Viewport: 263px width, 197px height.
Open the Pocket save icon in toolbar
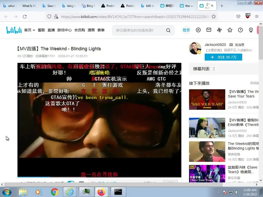tap(238, 17)
